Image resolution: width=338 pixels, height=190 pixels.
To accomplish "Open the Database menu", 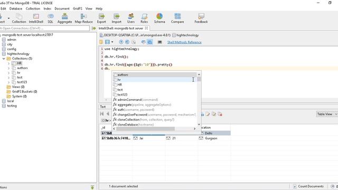I will click(16, 8).
